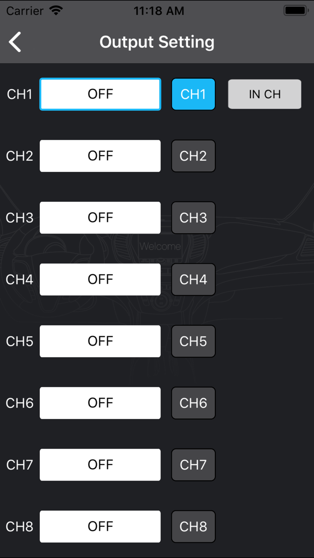Open the CH4 OFF output selector
The width and height of the screenshot is (314, 558).
tap(100, 279)
